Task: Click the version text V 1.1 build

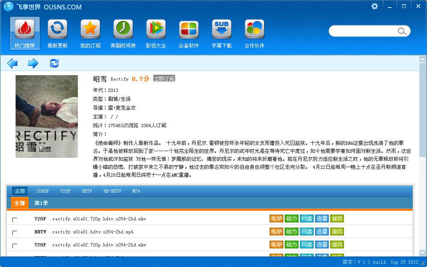Action: (x=380, y=262)
